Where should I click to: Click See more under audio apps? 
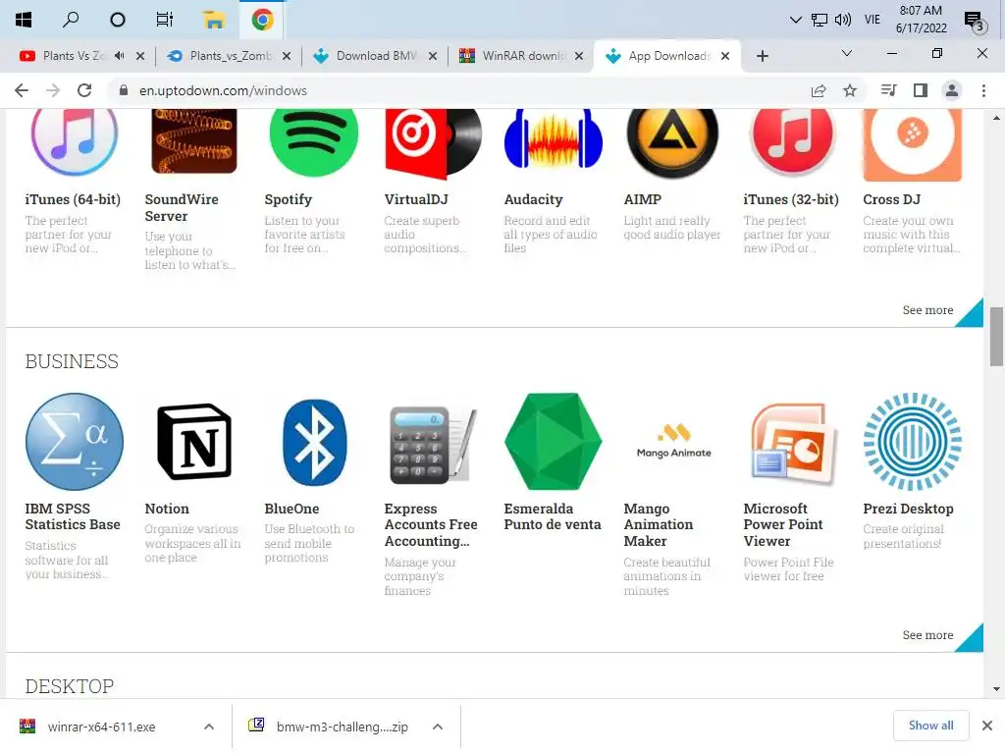click(927, 309)
